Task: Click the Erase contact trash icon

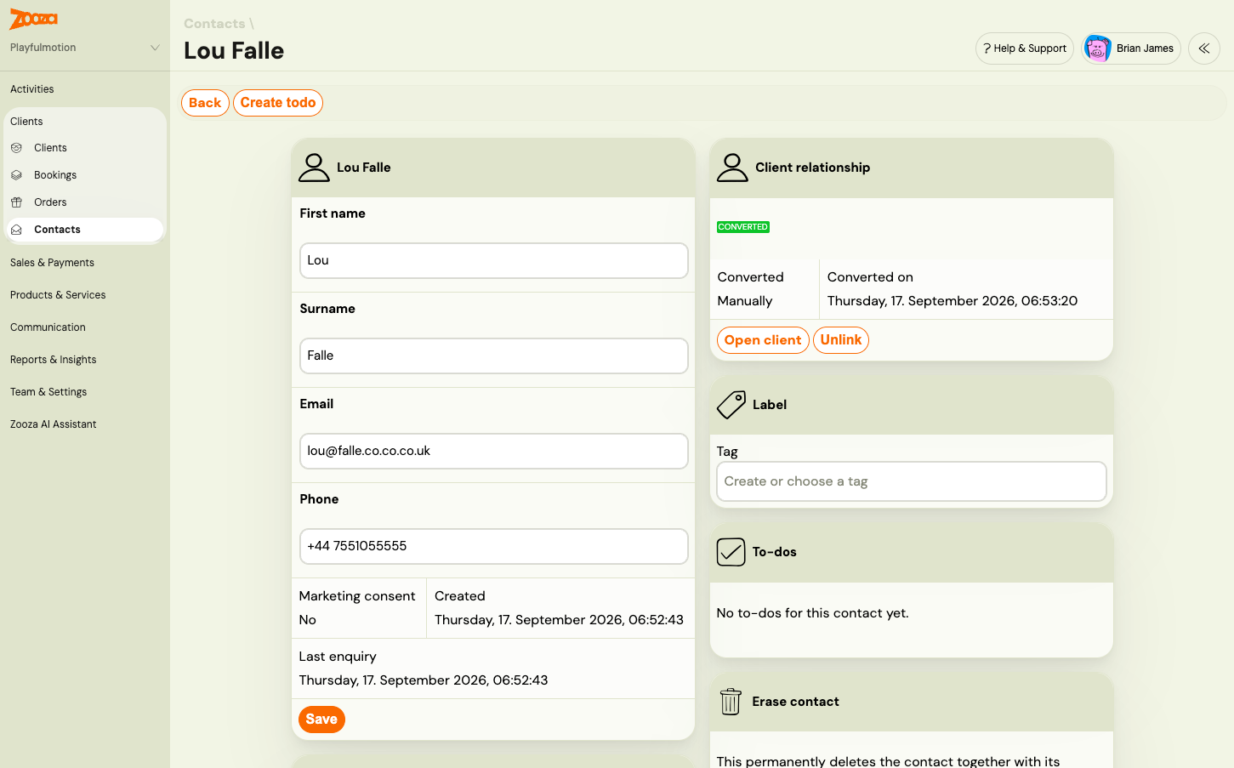Action: pyautogui.click(x=731, y=702)
